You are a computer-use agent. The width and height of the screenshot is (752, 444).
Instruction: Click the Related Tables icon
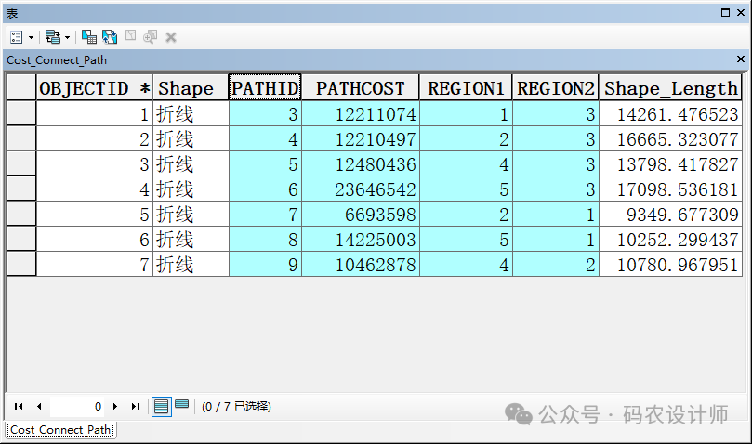coord(52,37)
